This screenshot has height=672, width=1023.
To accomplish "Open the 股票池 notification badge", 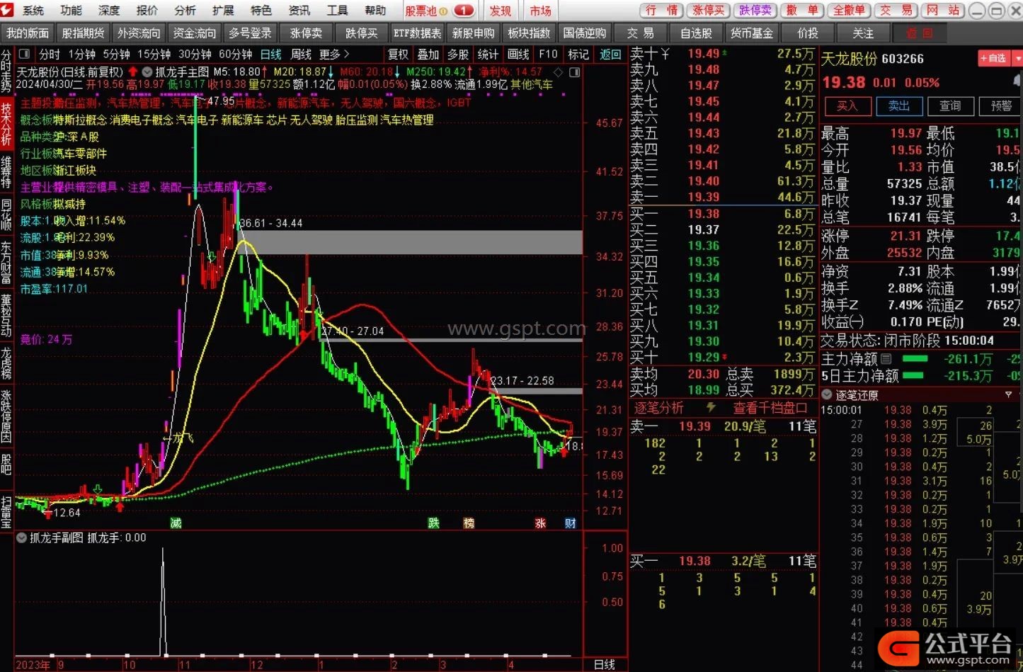I will (464, 11).
